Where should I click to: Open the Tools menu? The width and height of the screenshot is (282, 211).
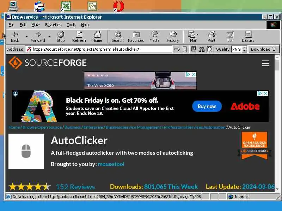tap(71, 25)
